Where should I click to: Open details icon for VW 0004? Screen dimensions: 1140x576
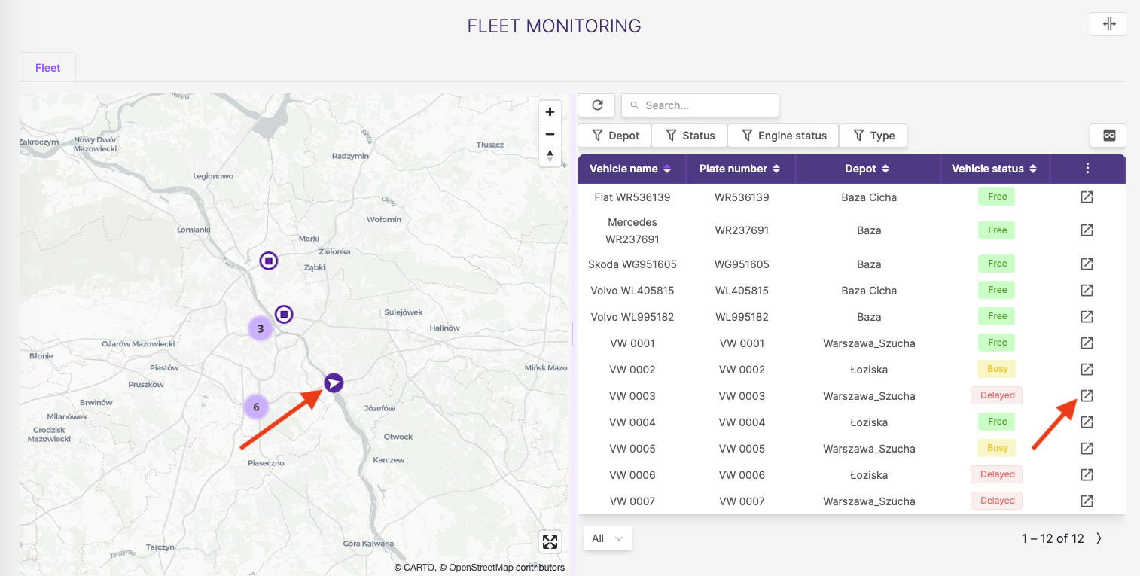click(x=1087, y=422)
